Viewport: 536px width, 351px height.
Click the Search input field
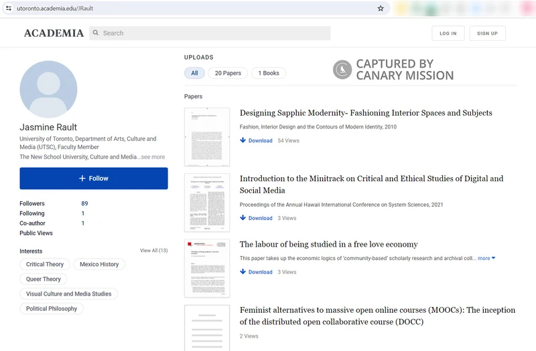[x=210, y=33]
